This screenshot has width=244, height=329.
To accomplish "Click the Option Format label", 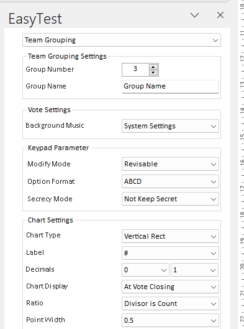I will pyautogui.click(x=51, y=181).
